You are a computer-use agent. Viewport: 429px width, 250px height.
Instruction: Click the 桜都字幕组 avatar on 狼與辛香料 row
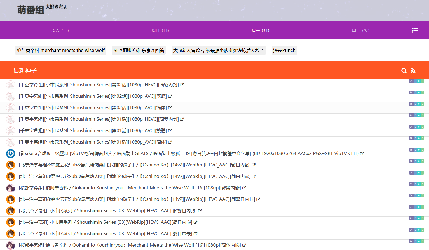(11, 188)
